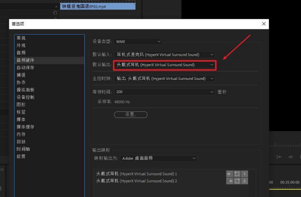Select 外观 in the preferences list
Image resolution: width=301 pixels, height=197 pixels.
click(x=49, y=45)
